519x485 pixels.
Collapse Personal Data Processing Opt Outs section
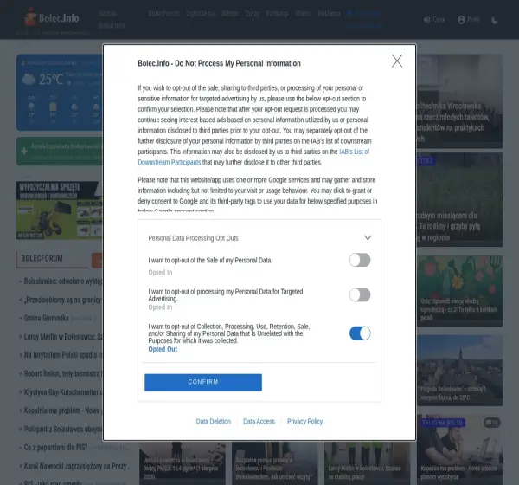coord(368,237)
